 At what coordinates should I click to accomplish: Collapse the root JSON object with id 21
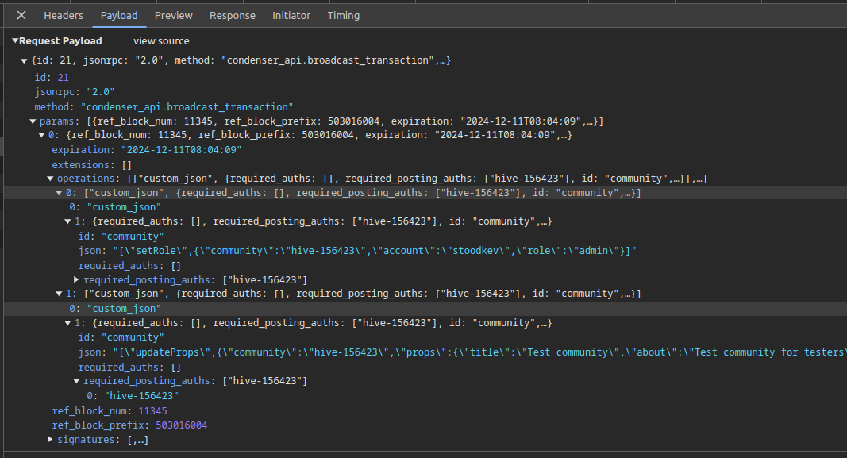click(24, 61)
